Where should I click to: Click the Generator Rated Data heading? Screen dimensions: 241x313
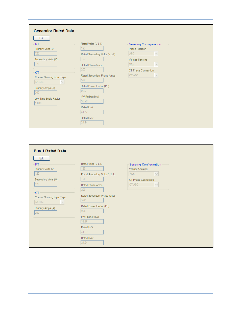(54, 31)
